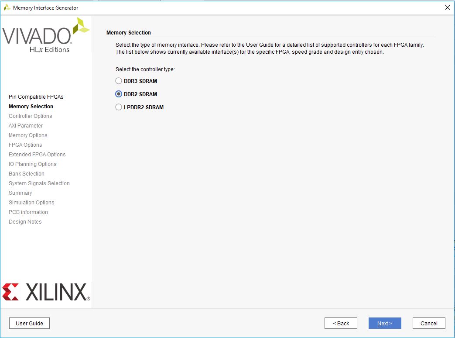
Task: Select the Pin Compatible FPGAs step
Action: pyautogui.click(x=36, y=97)
